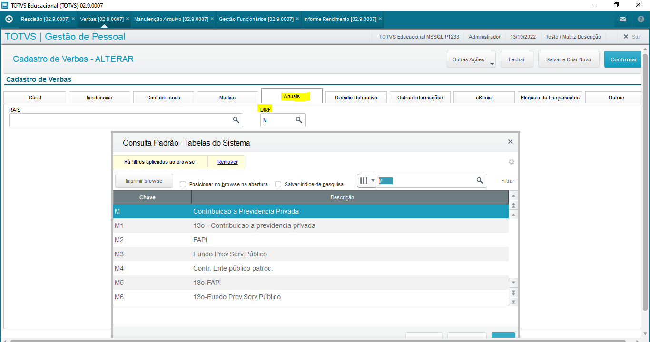Click the dialog search box magnifier icon
The height and width of the screenshot is (342, 650).
click(x=480, y=181)
